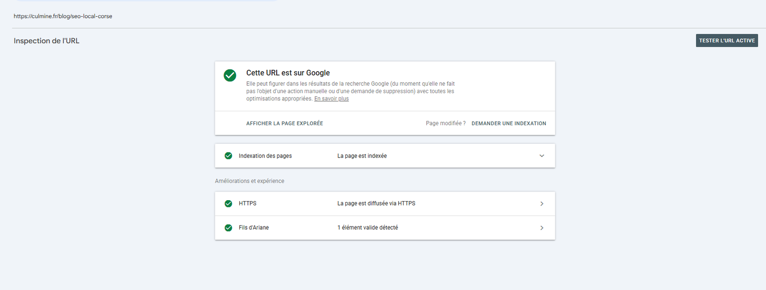Follow the En savoir plus link

pyautogui.click(x=331, y=99)
